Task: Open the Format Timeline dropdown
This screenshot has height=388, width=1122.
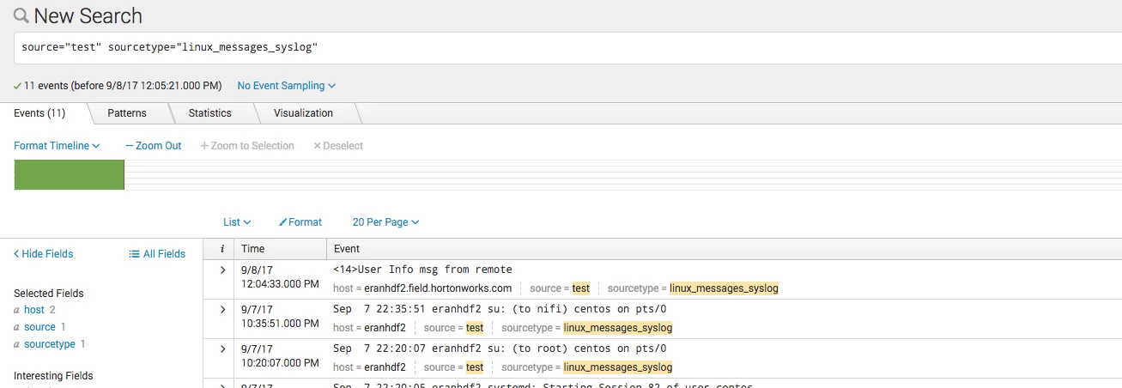Action: (x=57, y=146)
